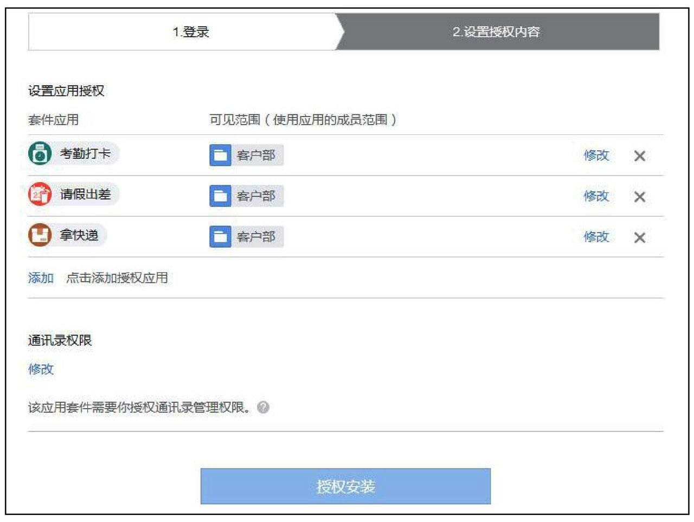Screen dimensions: 694x522
Task: Click the 拿快递 app name label
Action: [x=79, y=235]
